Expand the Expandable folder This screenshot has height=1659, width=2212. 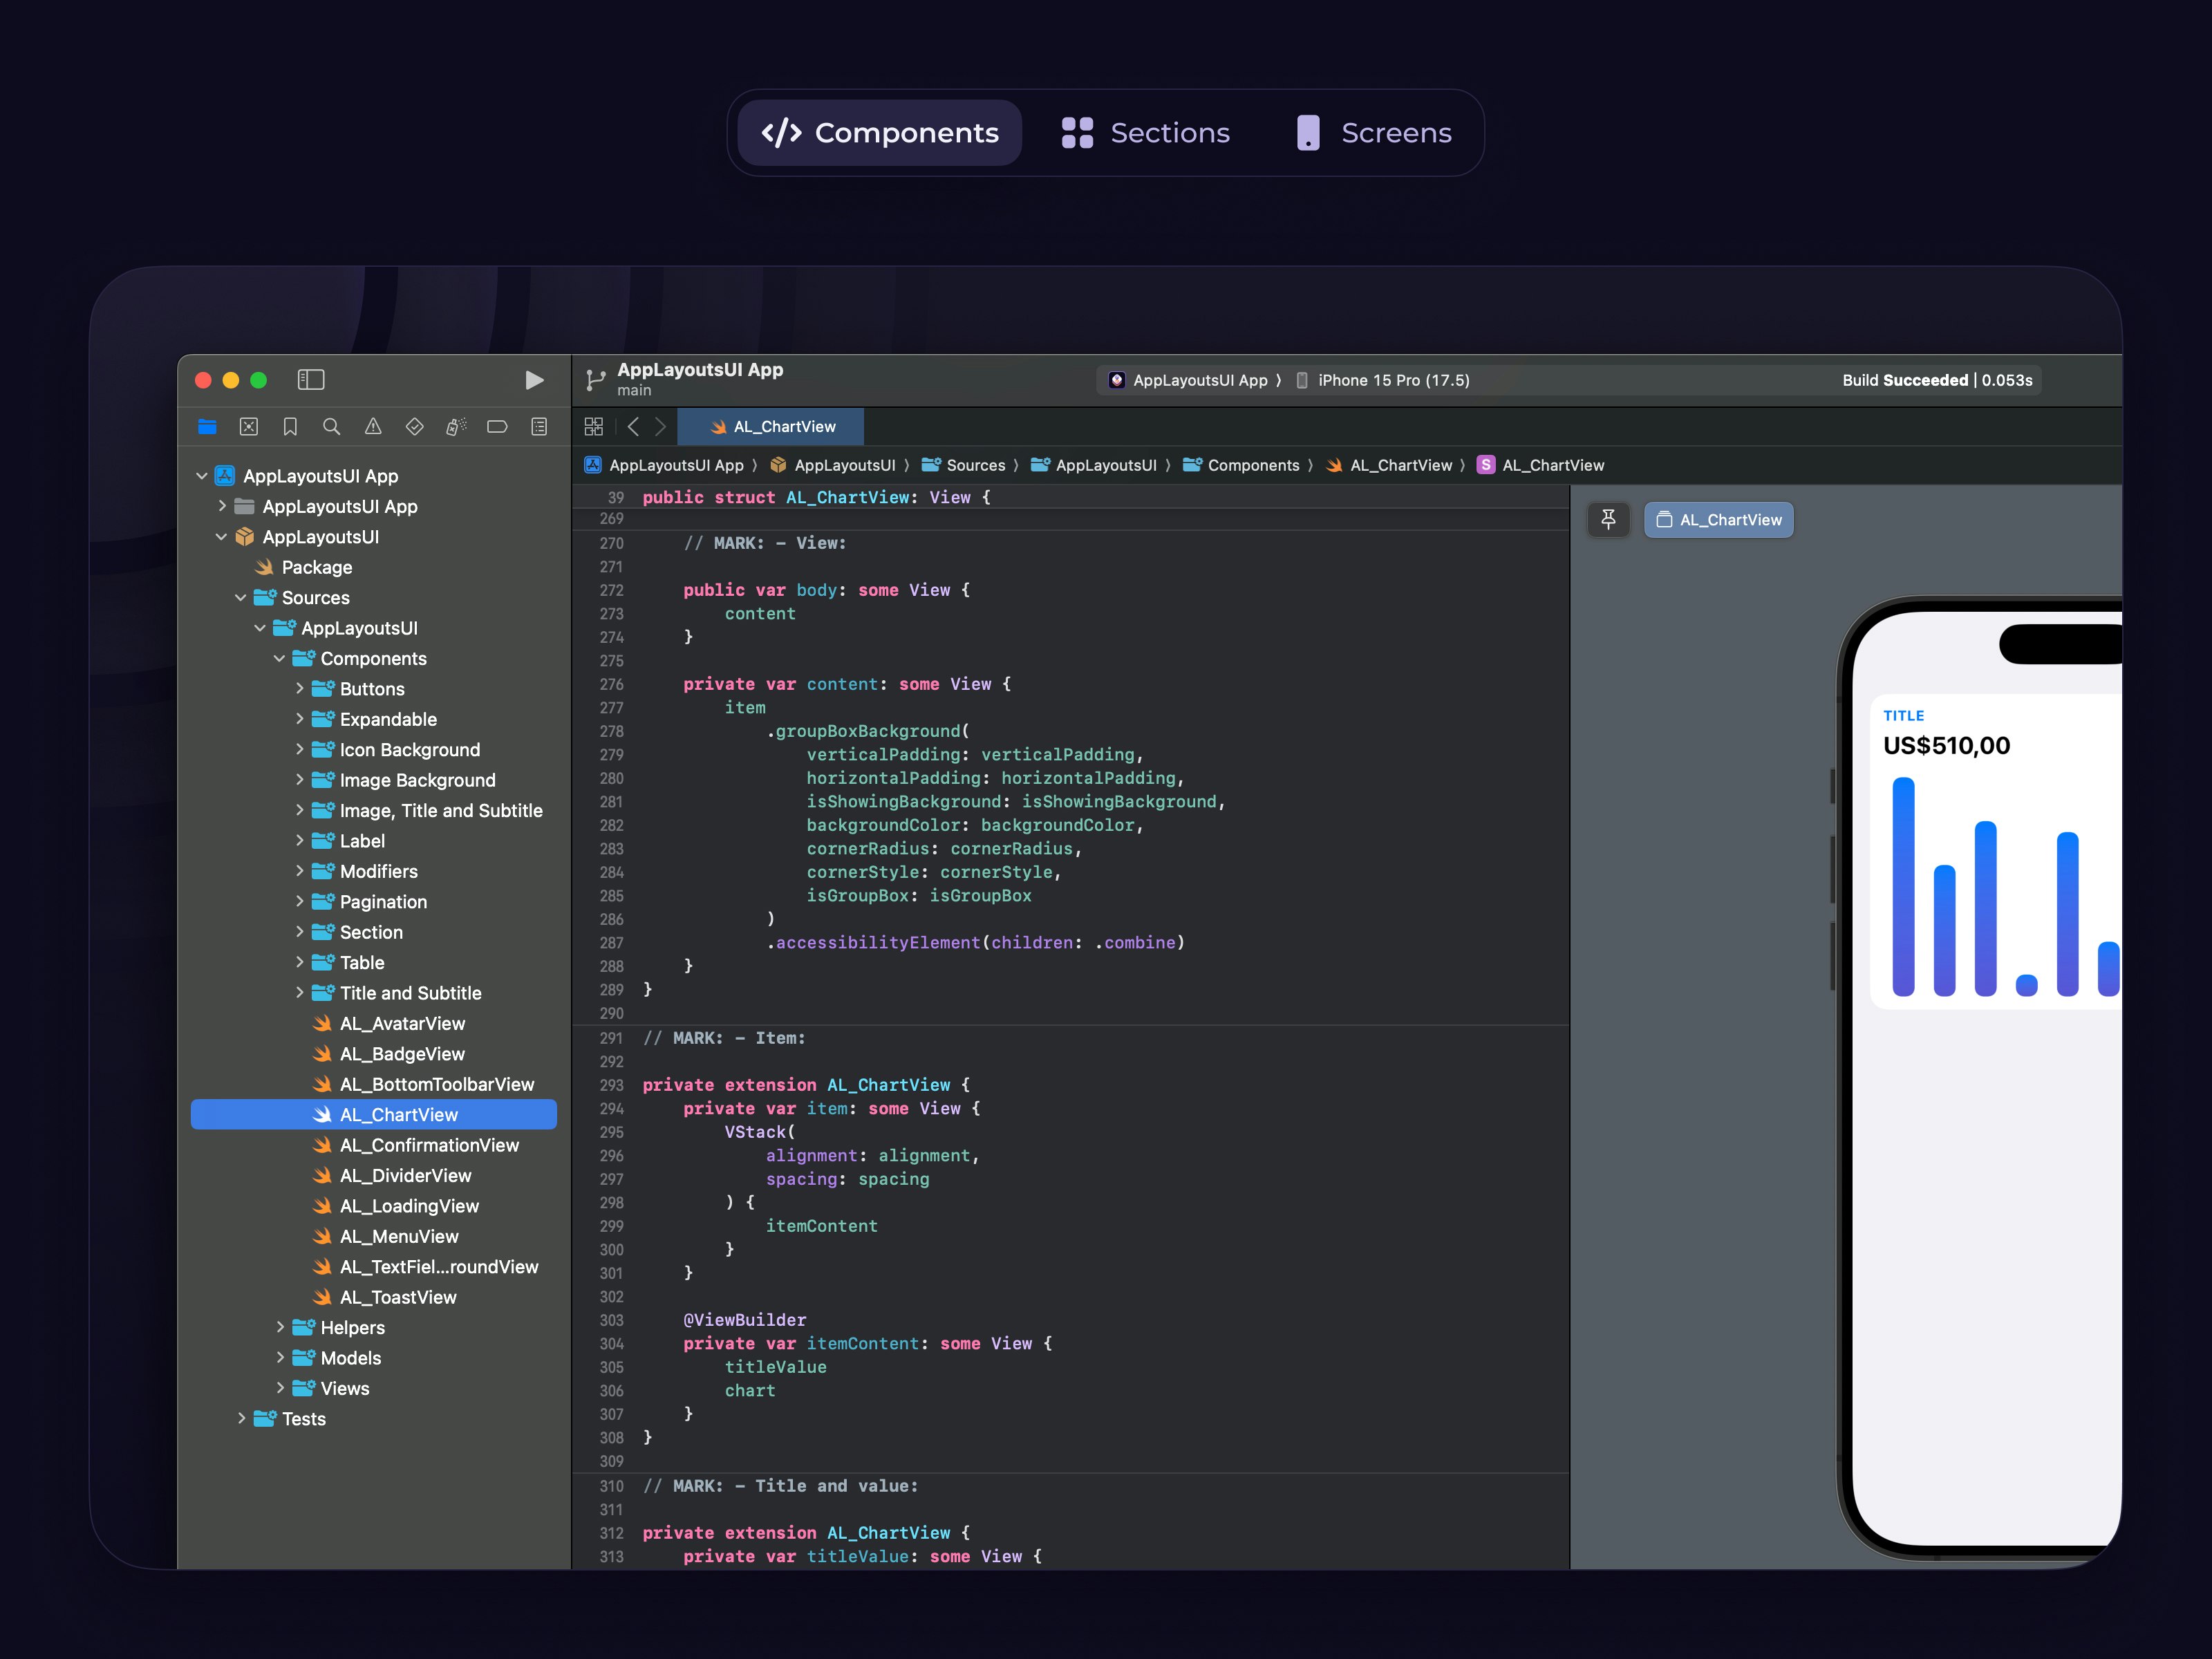(x=299, y=719)
